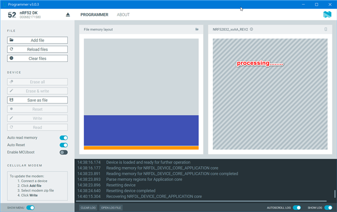Image resolution: width=337 pixels, height=212 pixels.
Task: Click the disabled Erase all button
Action: (37, 82)
